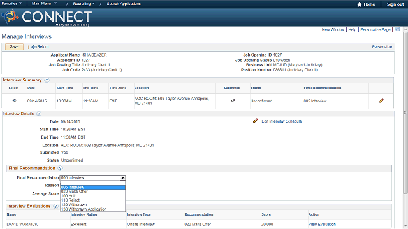The height and width of the screenshot is (229, 408).
Task: Click pencil edit icon in summary row
Action: coord(381,101)
